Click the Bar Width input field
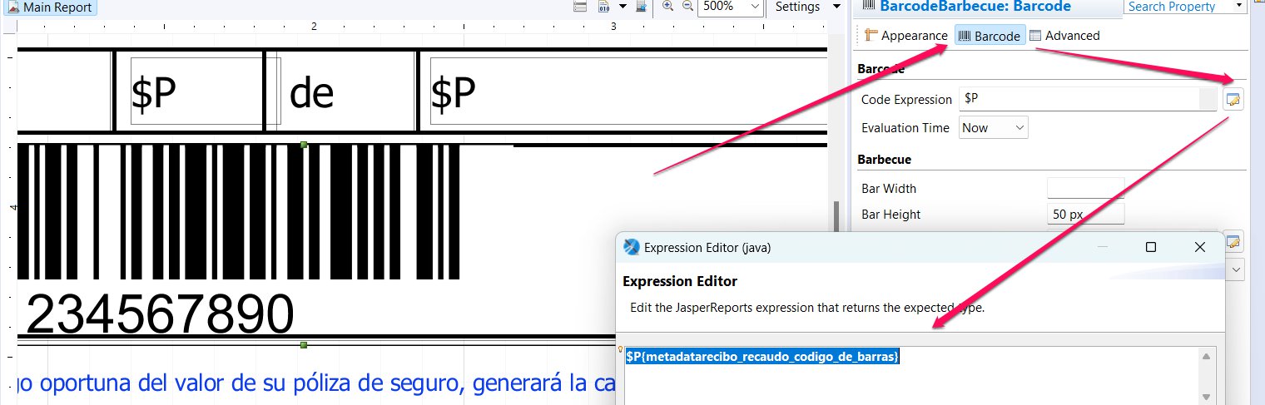Image resolution: width=1265 pixels, height=405 pixels. pyautogui.click(x=1085, y=188)
